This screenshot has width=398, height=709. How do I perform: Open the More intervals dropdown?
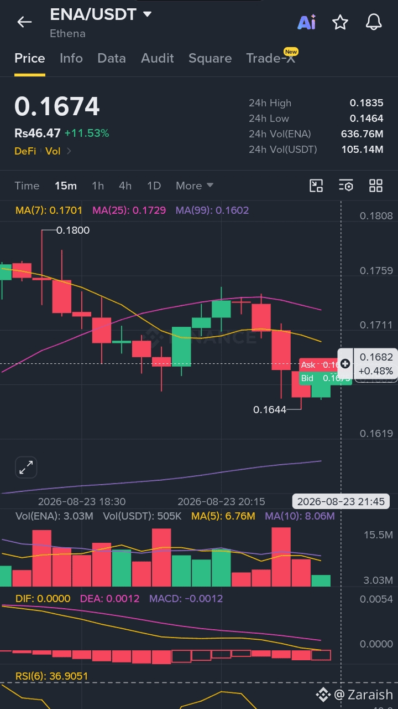[x=195, y=186]
